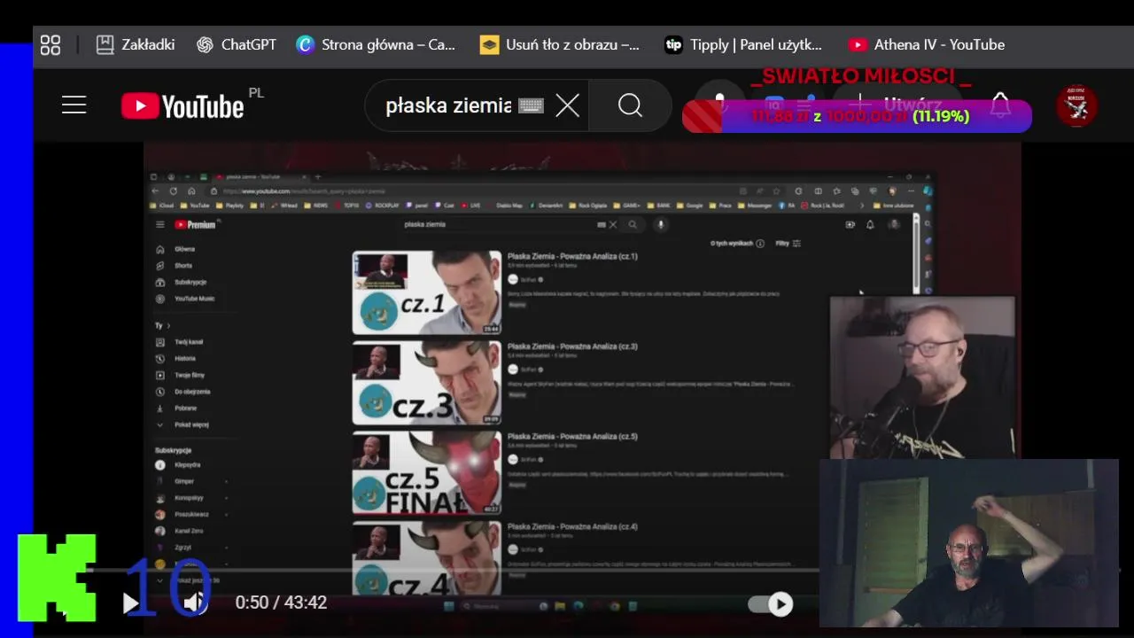The image size is (1134, 638).
Task: Click the recorded browser's back arrow
Action: click(x=156, y=191)
